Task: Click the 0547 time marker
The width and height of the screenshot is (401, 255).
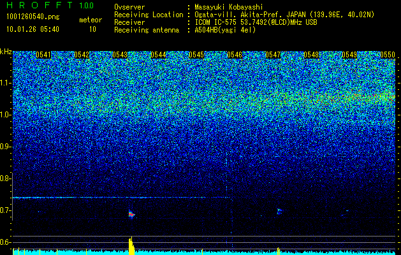Action: pyautogui.click(x=273, y=55)
